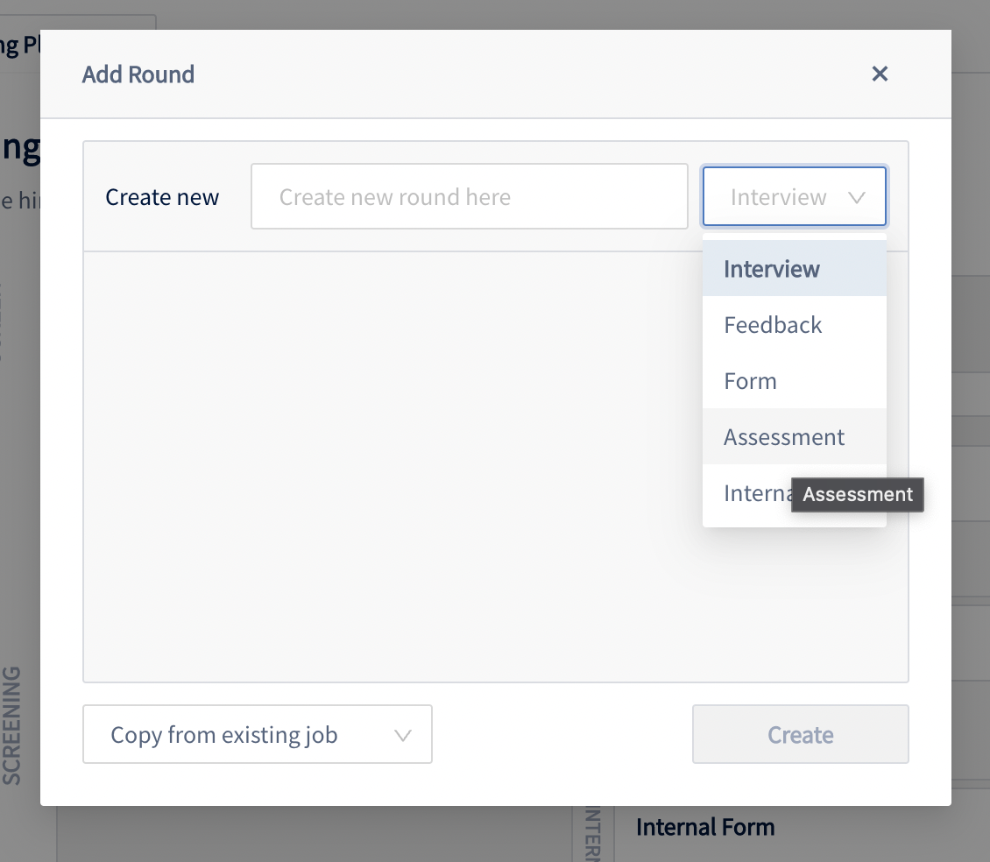
Task: Close the Add Round dialog
Action: [x=880, y=74]
